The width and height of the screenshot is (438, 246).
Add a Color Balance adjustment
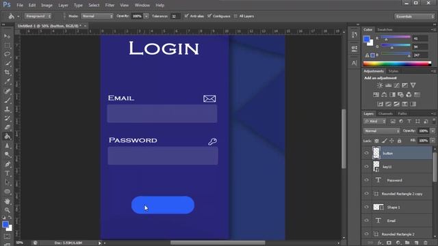[x=384, y=95]
